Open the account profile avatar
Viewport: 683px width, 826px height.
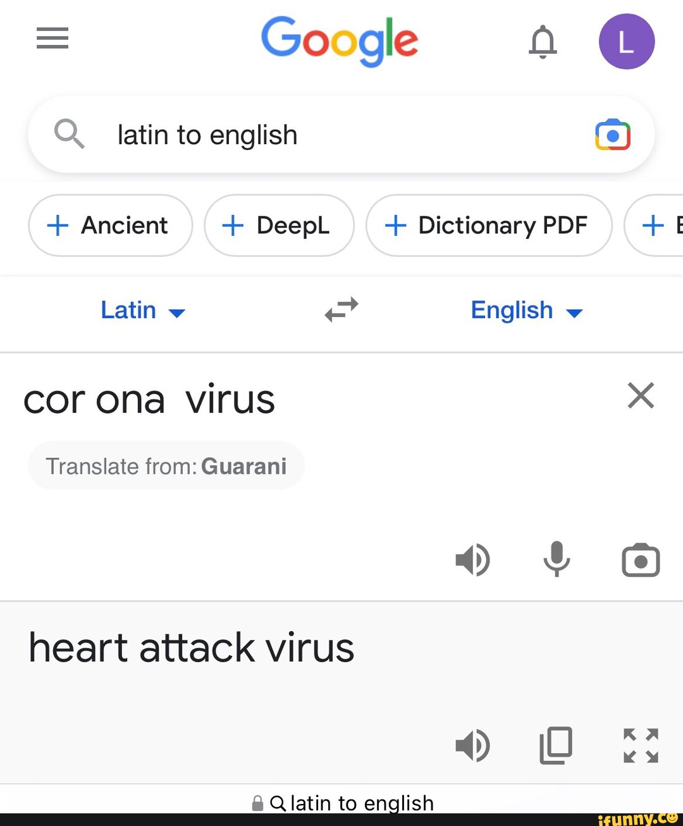626,42
